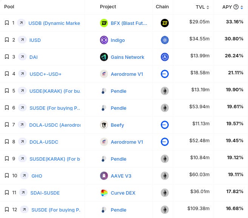Bookmark the DOLA-USDC Beefy pool in row 7
The height and width of the screenshot is (218, 248).
click(x=7, y=124)
